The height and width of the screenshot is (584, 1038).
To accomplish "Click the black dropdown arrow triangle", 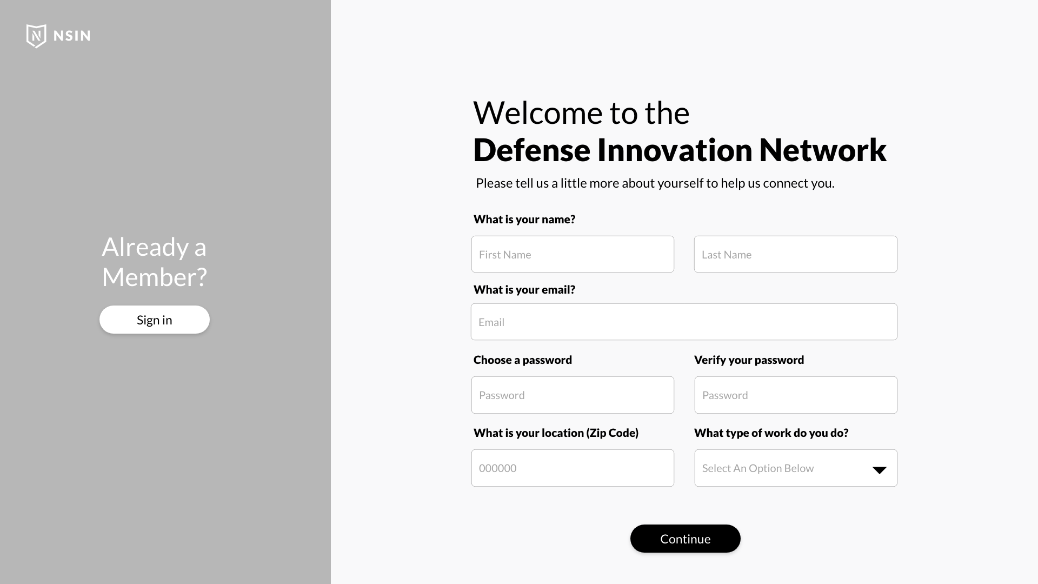I will coord(880,470).
